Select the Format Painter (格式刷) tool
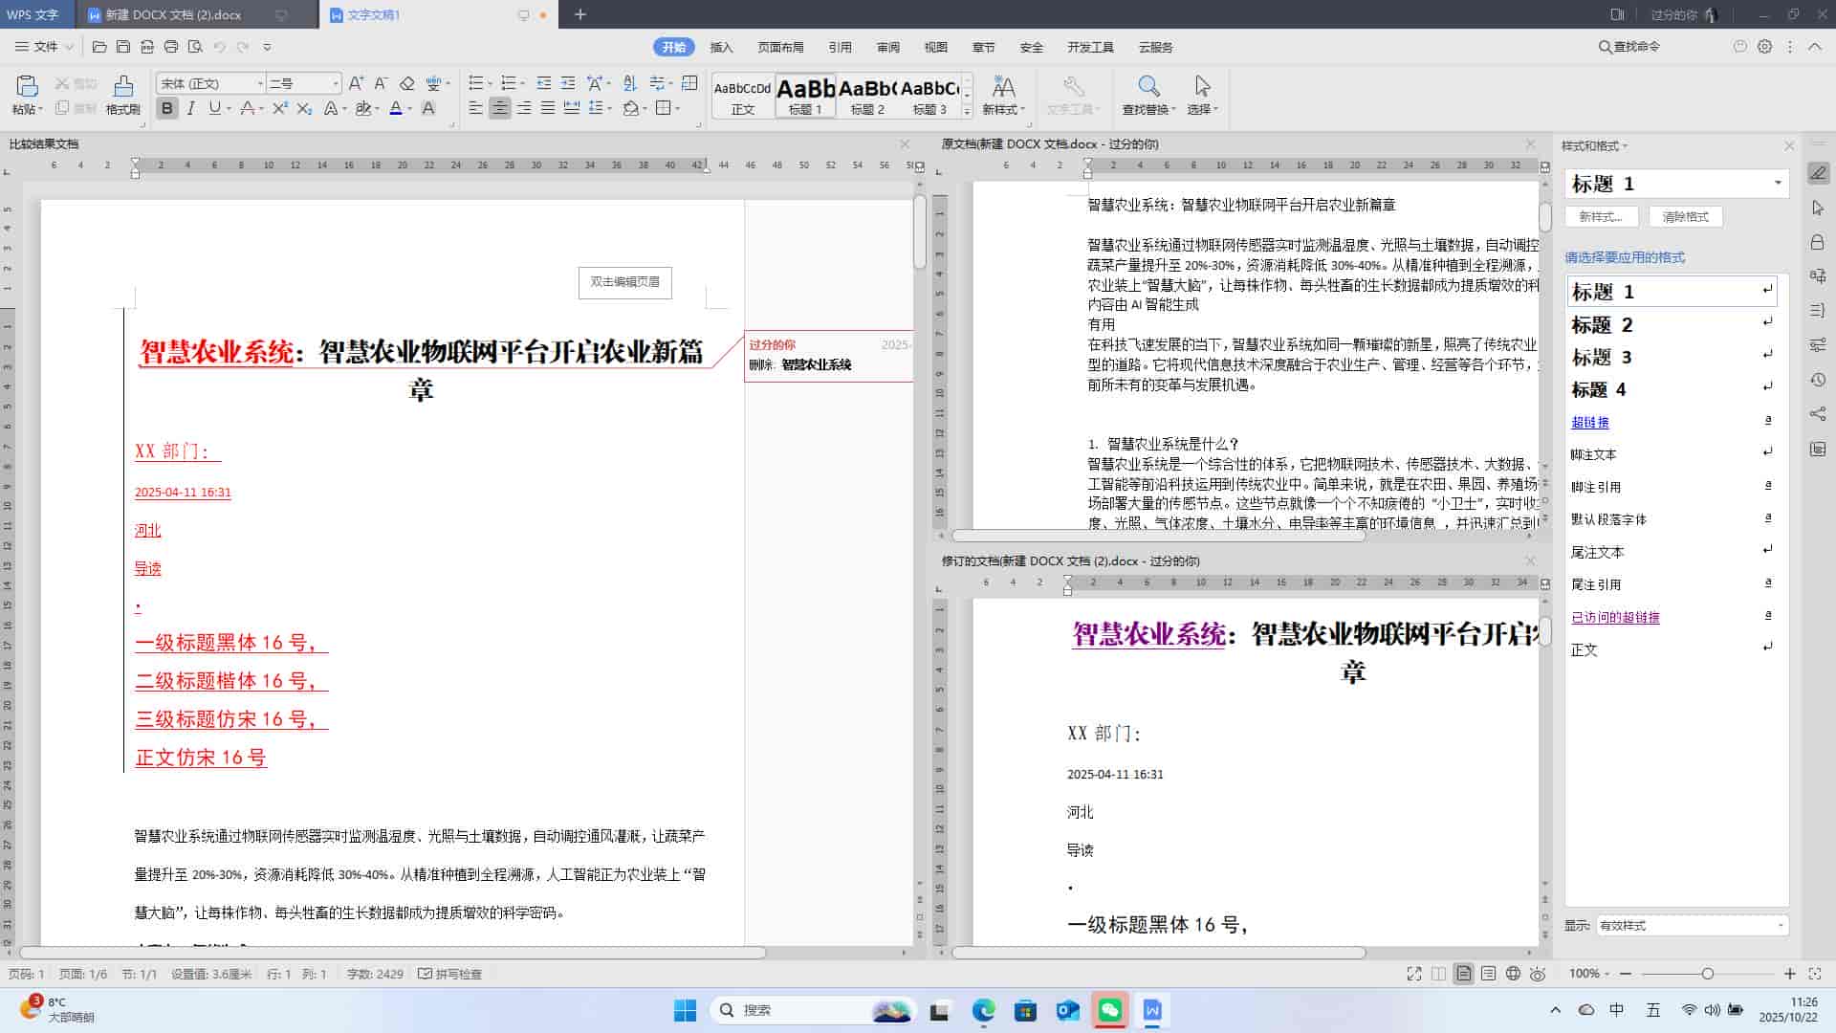This screenshot has height=1033, width=1836. tap(122, 95)
